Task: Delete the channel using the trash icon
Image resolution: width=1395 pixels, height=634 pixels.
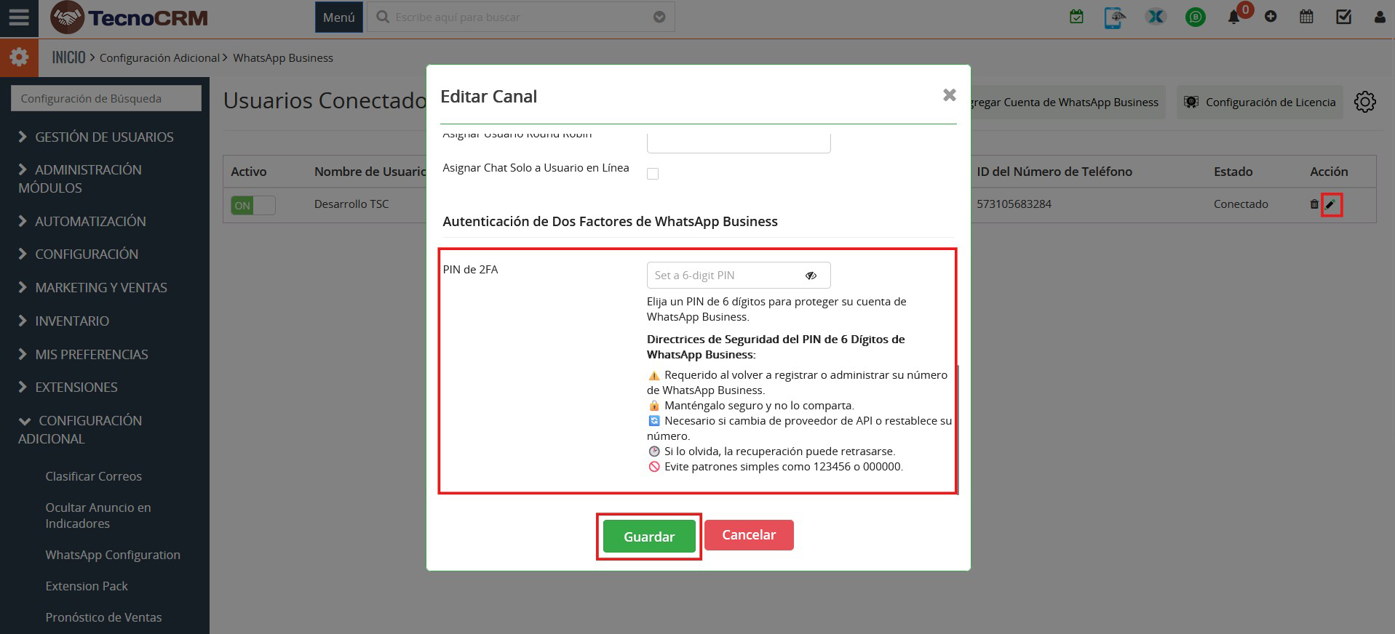Action: (x=1313, y=204)
